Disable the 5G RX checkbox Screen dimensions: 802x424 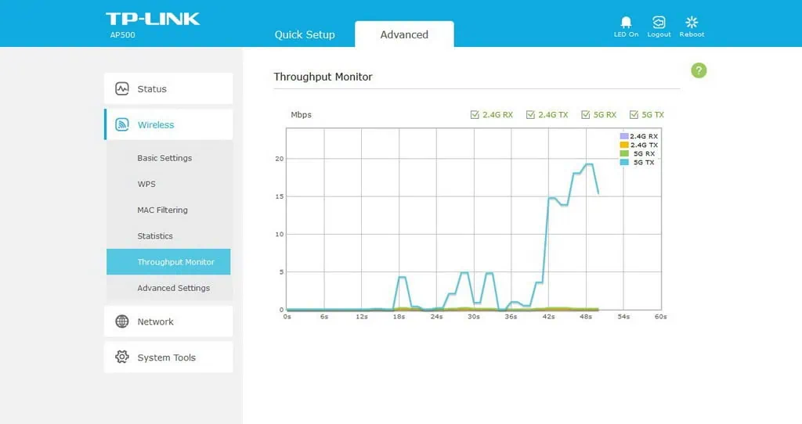pyautogui.click(x=585, y=115)
